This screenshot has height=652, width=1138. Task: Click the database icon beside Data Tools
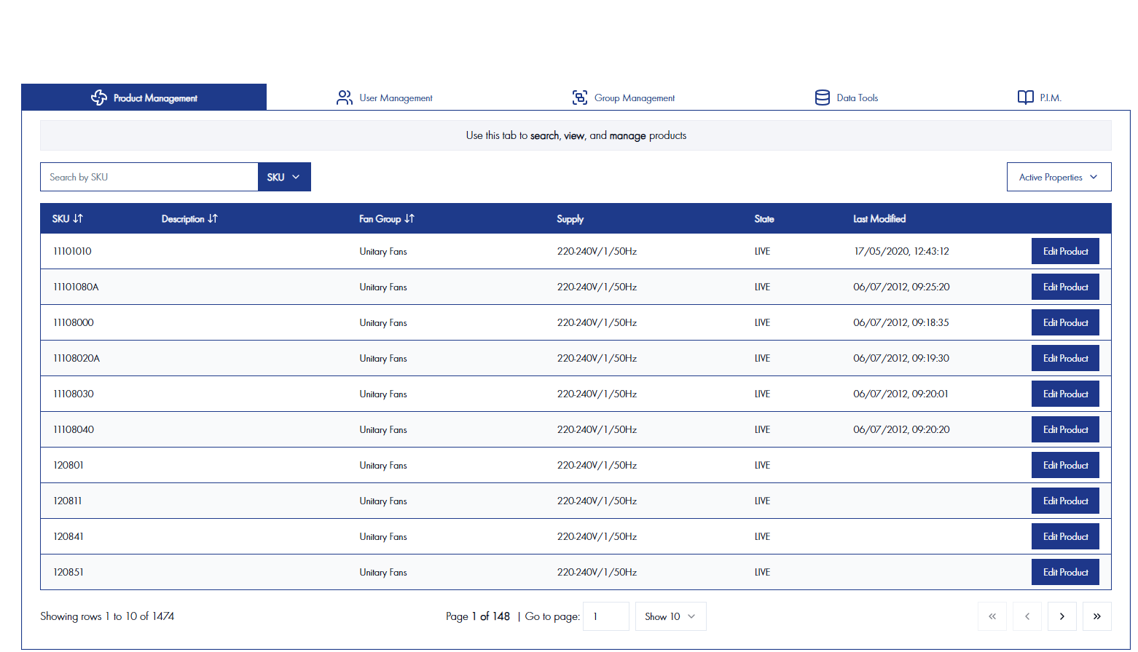pyautogui.click(x=823, y=98)
